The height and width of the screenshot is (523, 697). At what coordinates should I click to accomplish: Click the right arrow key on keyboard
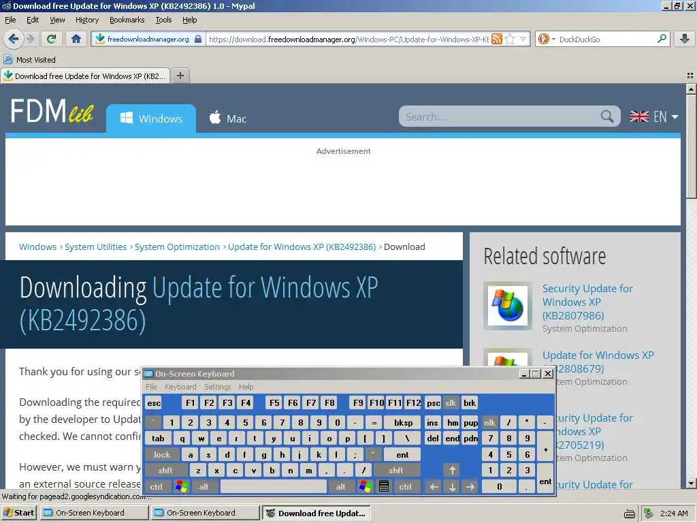coord(470,486)
